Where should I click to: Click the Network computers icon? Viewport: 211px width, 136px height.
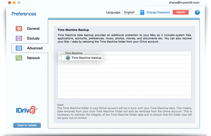[19, 58]
